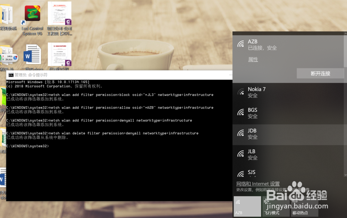The image size is (347, 218).
Task: Click the 管理员: 命令提示符 window title
Action: pos(31,75)
